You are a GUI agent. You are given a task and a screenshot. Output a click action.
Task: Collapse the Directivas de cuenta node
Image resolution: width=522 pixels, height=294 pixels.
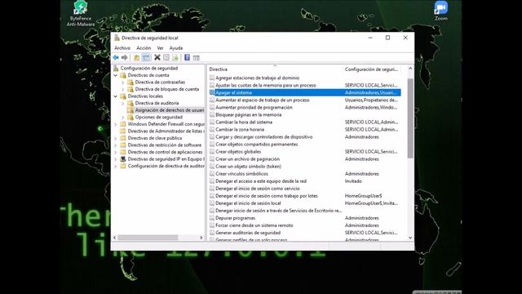[x=116, y=75]
